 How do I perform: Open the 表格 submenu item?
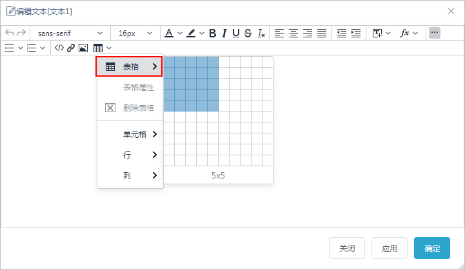click(x=129, y=66)
